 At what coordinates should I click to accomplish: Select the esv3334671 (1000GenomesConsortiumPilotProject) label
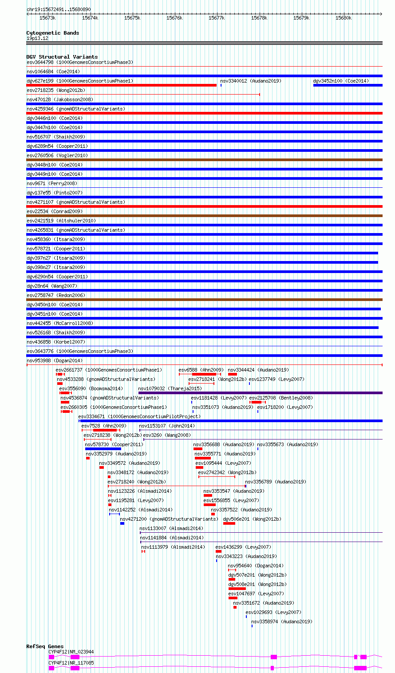click(139, 417)
